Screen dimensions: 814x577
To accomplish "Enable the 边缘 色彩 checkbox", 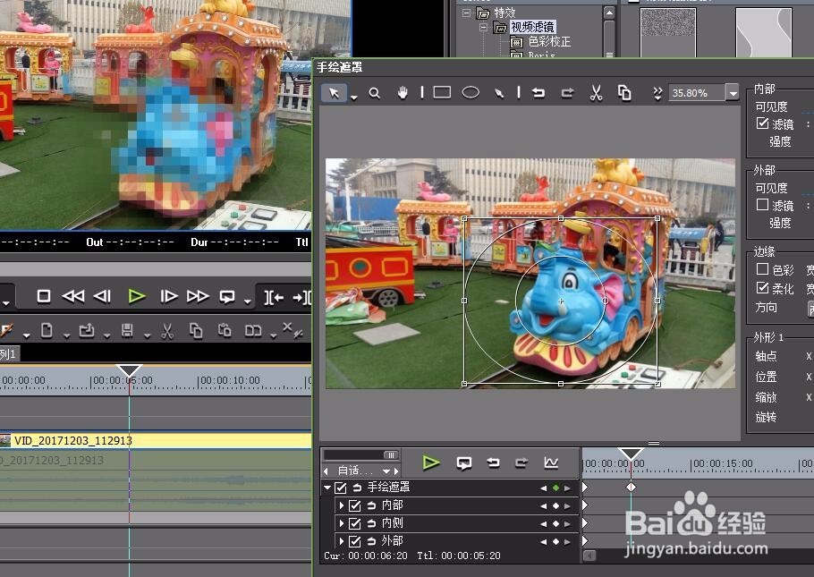I will (763, 269).
